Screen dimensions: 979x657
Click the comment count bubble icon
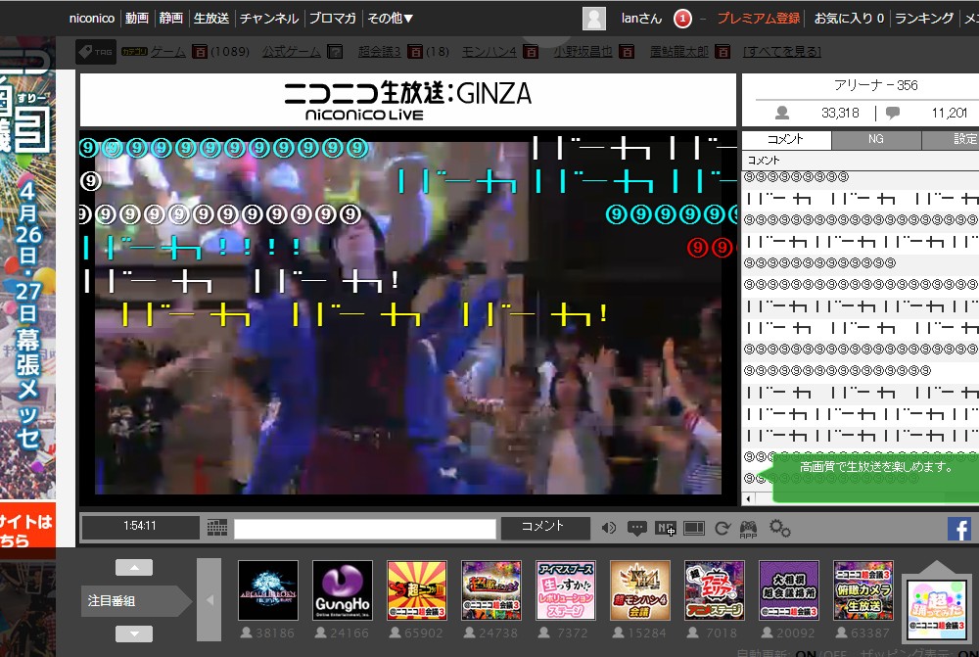(x=893, y=113)
